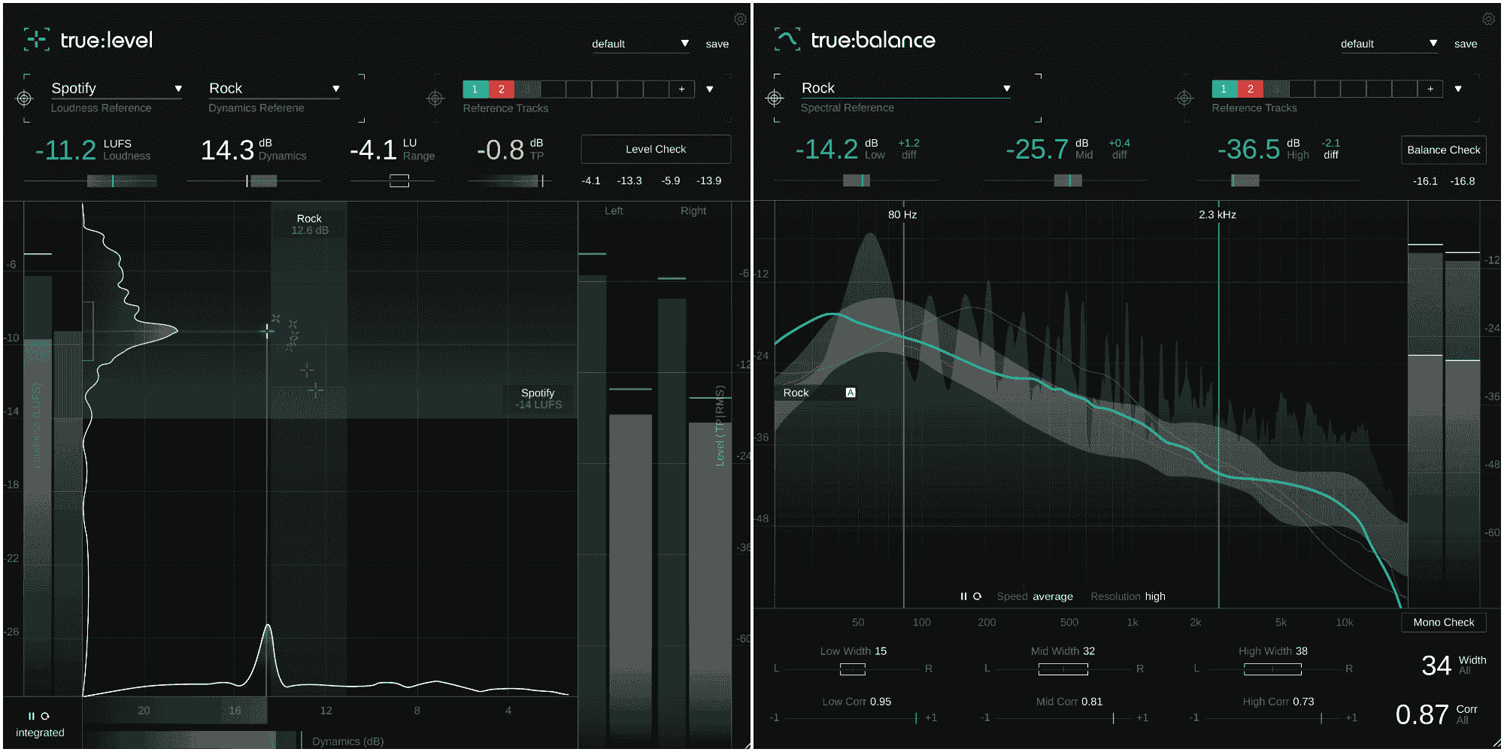Select reference track 1 in true:balance
1504x752 pixels.
pos(1224,89)
